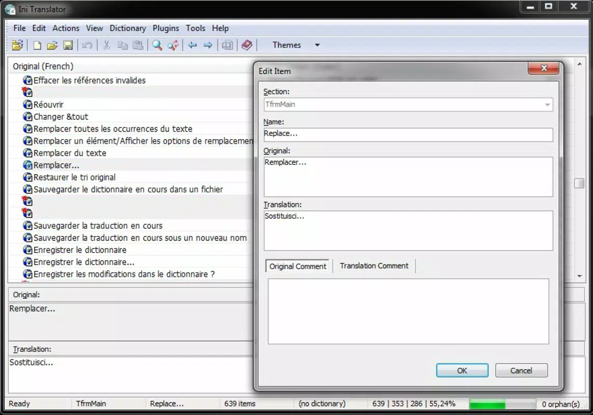The height and width of the screenshot is (415, 593).
Task: Select row 'Changer &tout'
Action: pos(130,116)
